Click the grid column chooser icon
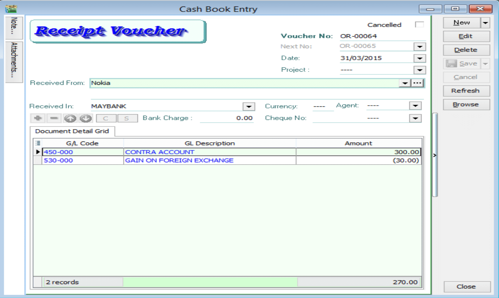 [38, 143]
